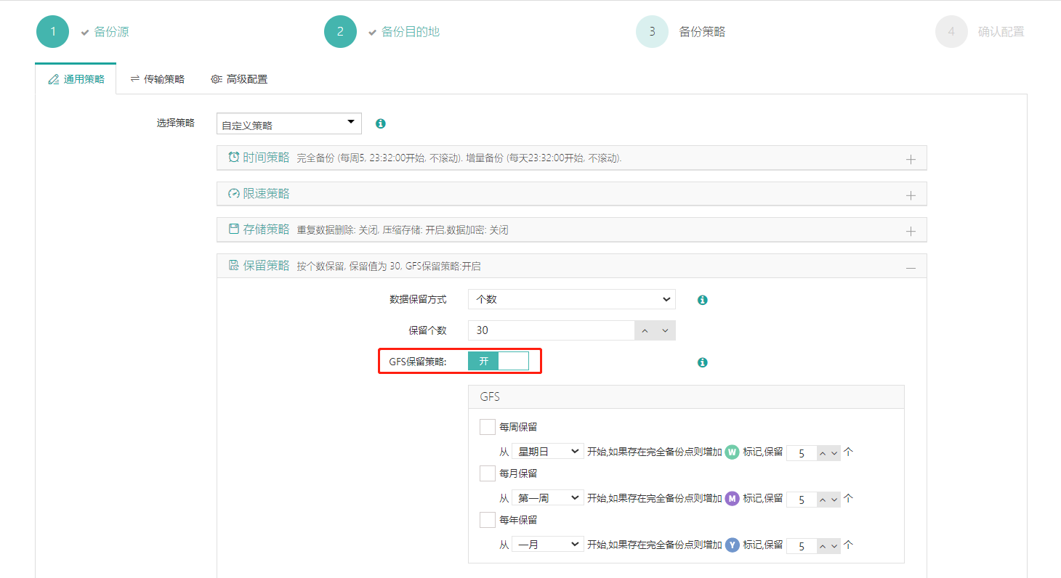Click the clock icon of 时间策略
This screenshot has height=578, width=1061.
(x=234, y=157)
